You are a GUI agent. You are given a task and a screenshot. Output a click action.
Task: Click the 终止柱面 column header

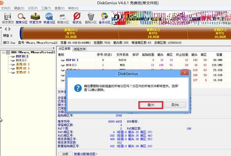coord(182,55)
